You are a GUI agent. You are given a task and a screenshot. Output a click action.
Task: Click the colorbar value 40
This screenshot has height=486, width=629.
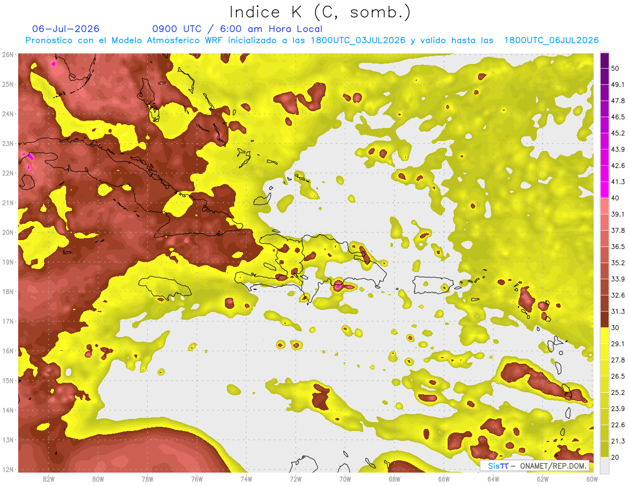point(615,198)
